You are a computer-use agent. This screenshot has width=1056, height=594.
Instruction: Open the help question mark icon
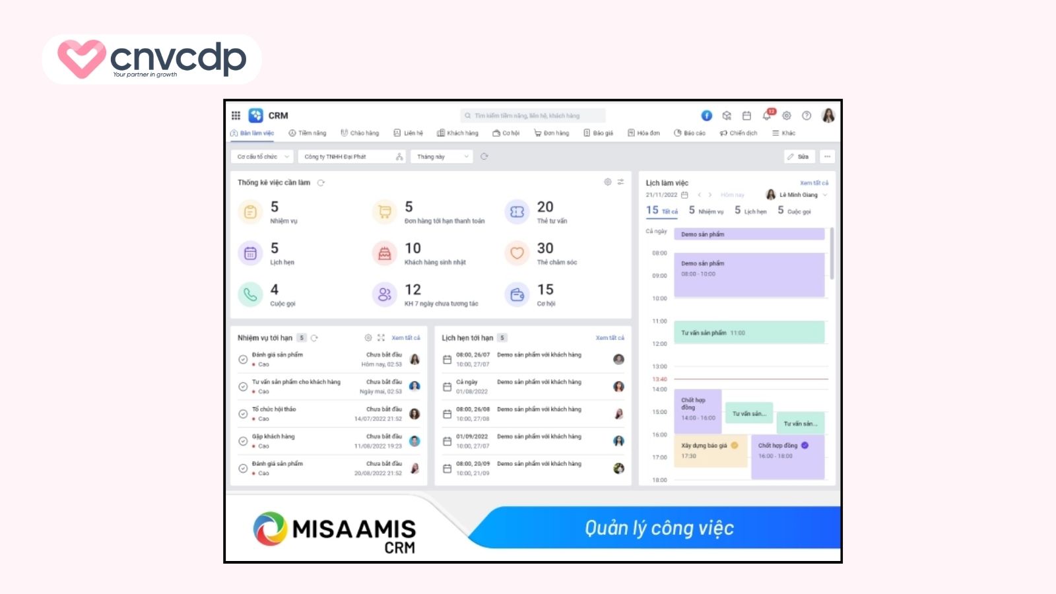807,115
